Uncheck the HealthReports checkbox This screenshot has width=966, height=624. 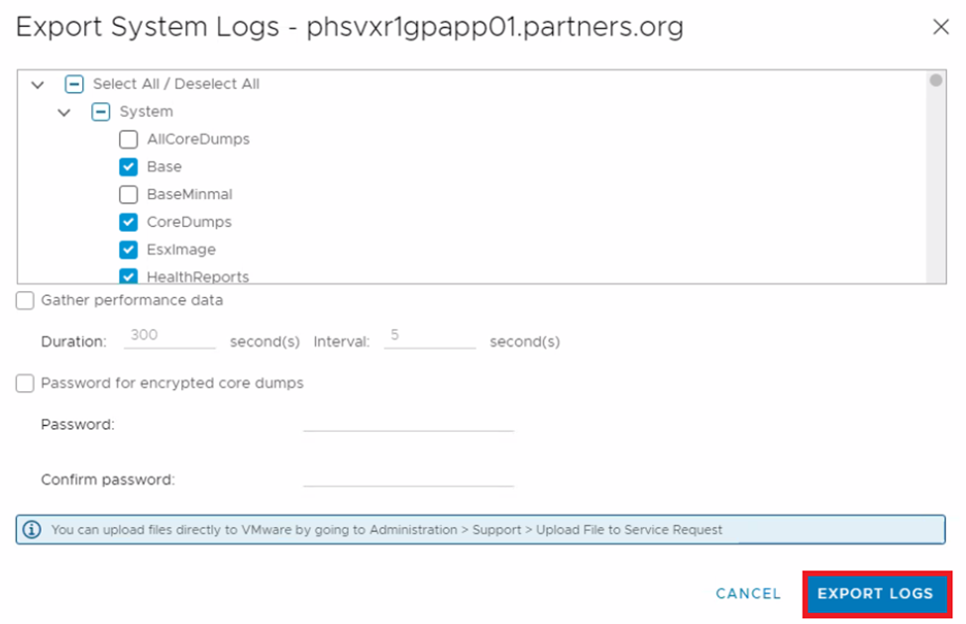[x=128, y=276]
